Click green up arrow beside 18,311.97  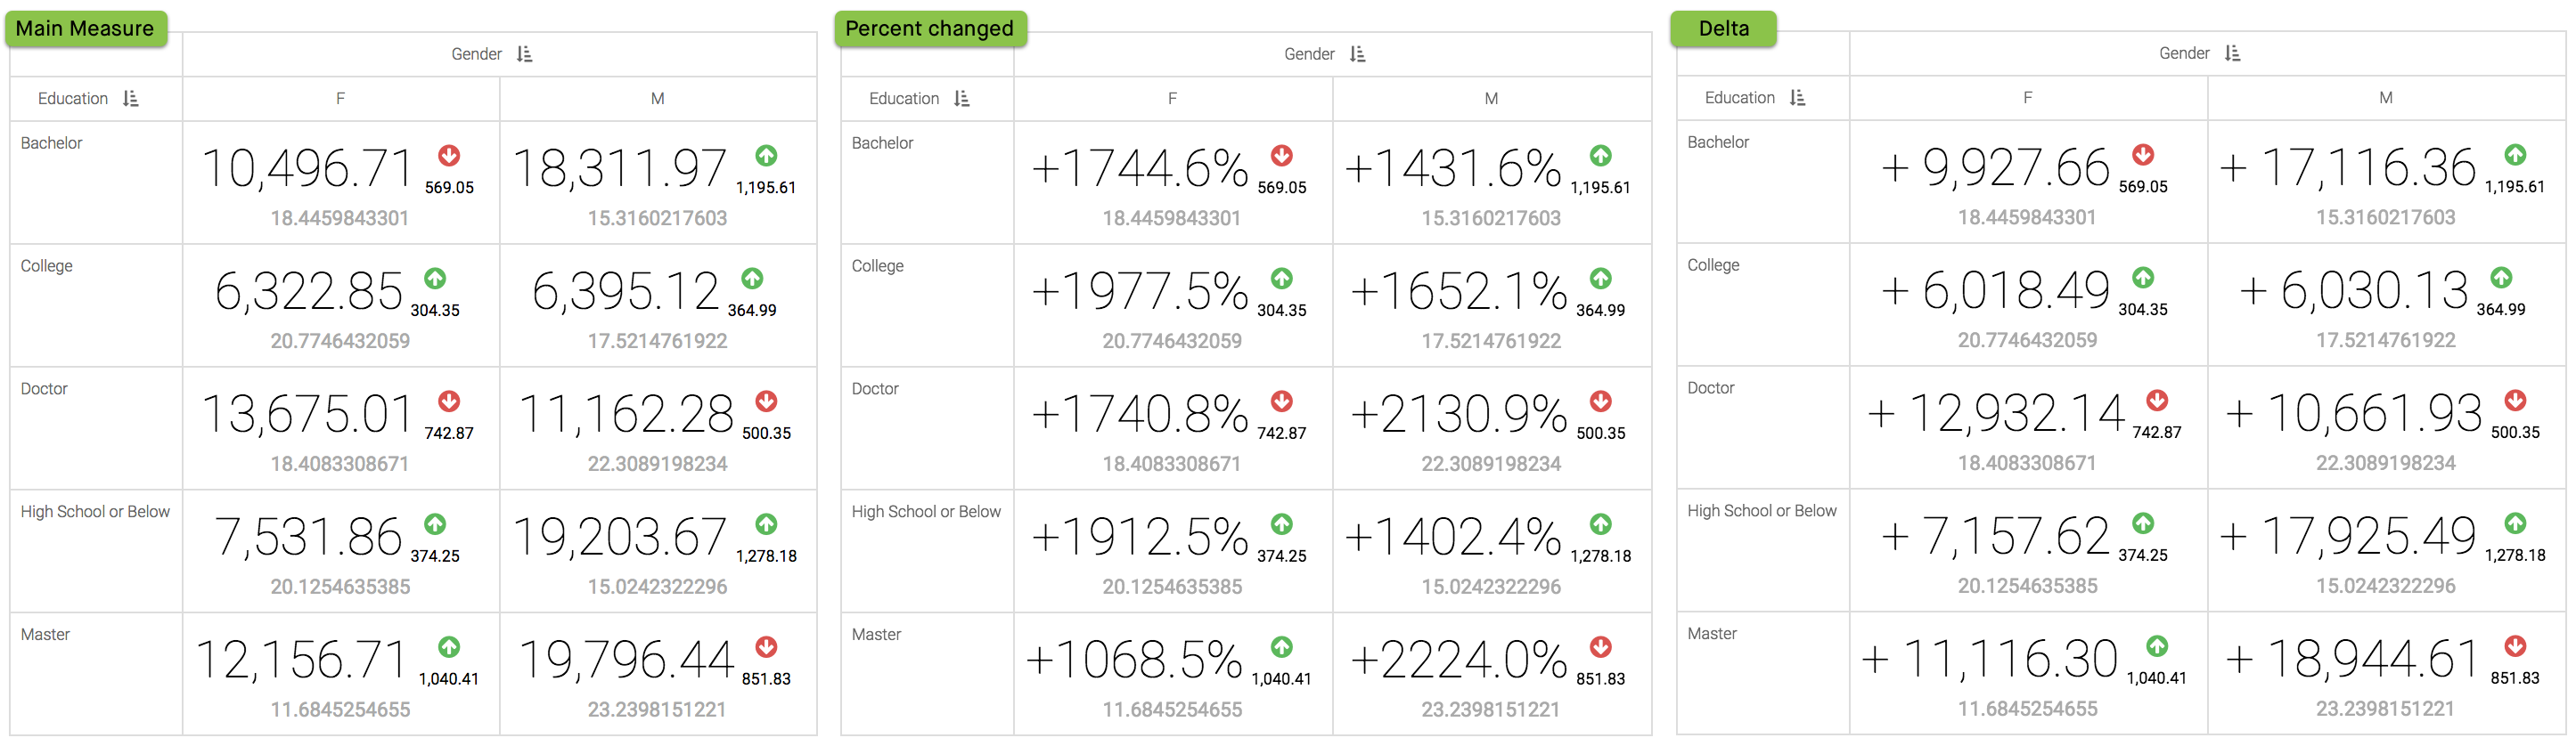click(x=766, y=156)
